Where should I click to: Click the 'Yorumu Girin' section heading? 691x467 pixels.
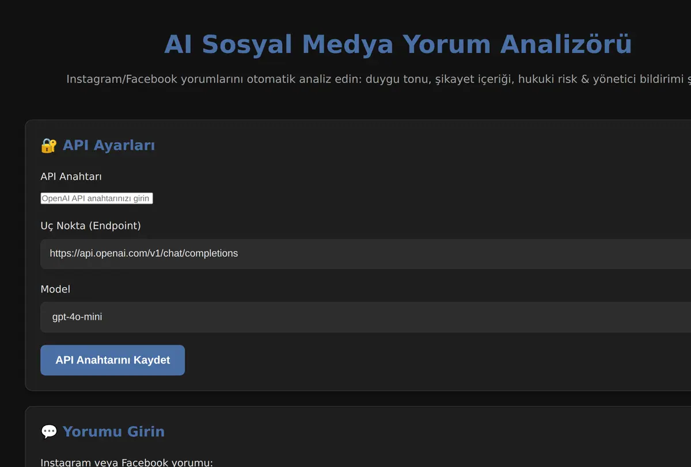tap(113, 431)
